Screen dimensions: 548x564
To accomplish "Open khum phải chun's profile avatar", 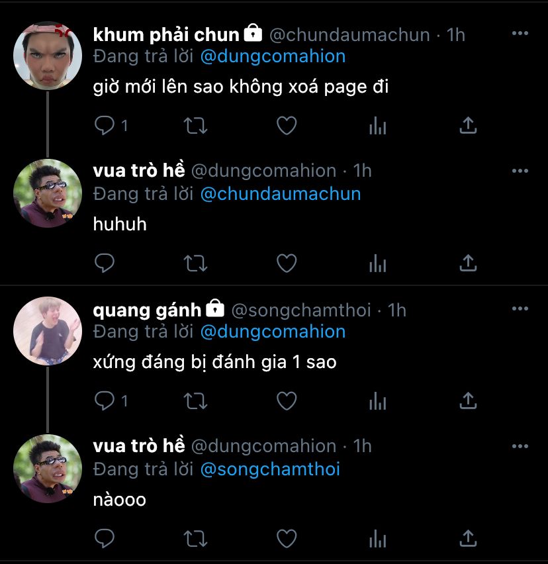I will [48, 56].
